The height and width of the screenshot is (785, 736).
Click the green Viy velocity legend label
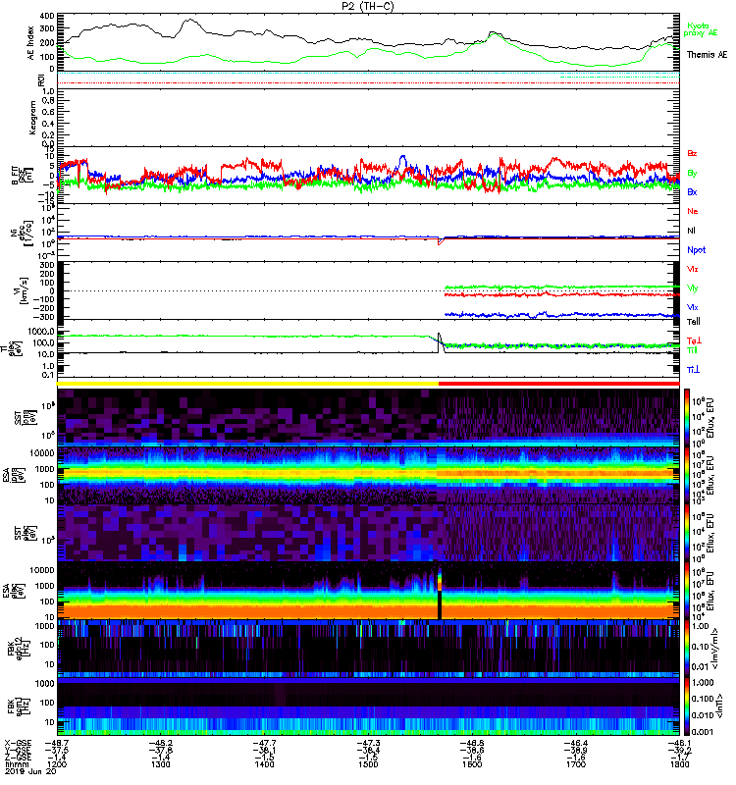(692, 288)
